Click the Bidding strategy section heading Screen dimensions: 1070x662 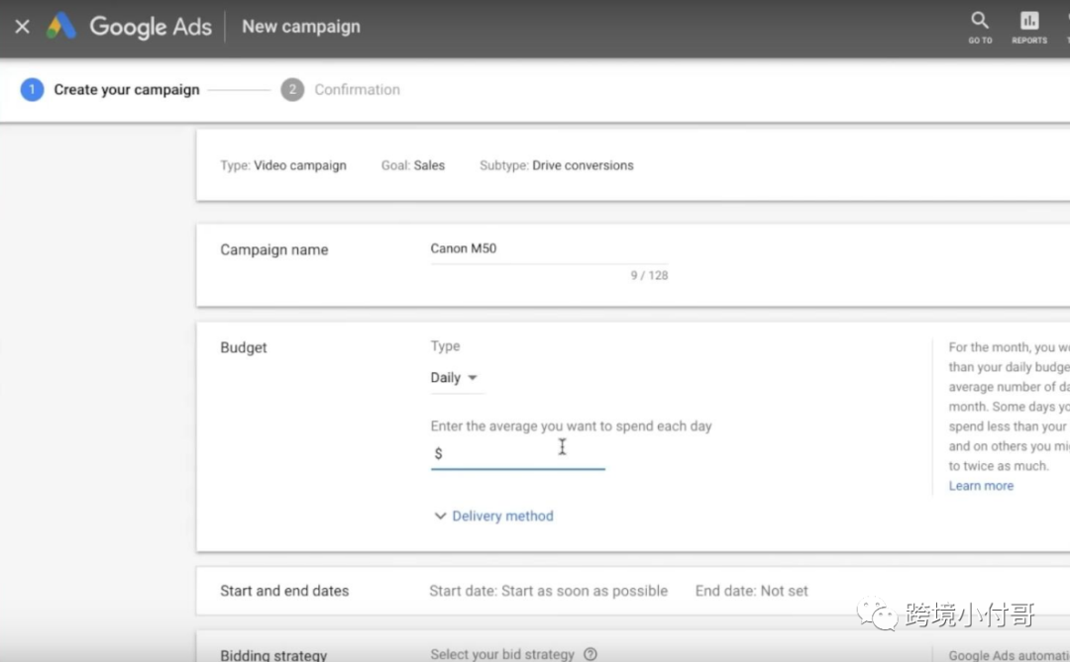pos(273,654)
